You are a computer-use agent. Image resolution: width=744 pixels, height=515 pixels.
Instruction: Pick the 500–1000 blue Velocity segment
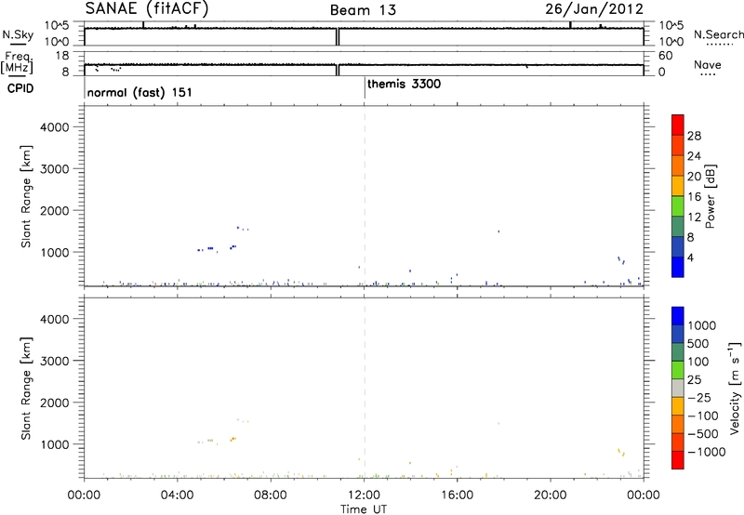click(678, 334)
